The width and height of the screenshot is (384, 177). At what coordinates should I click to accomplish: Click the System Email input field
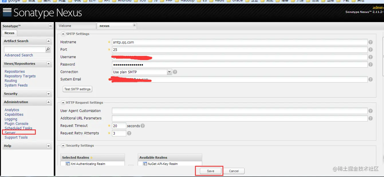[240, 80]
